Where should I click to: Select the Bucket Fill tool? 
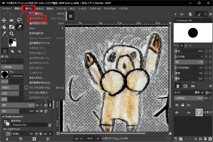click(x=4, y=27)
